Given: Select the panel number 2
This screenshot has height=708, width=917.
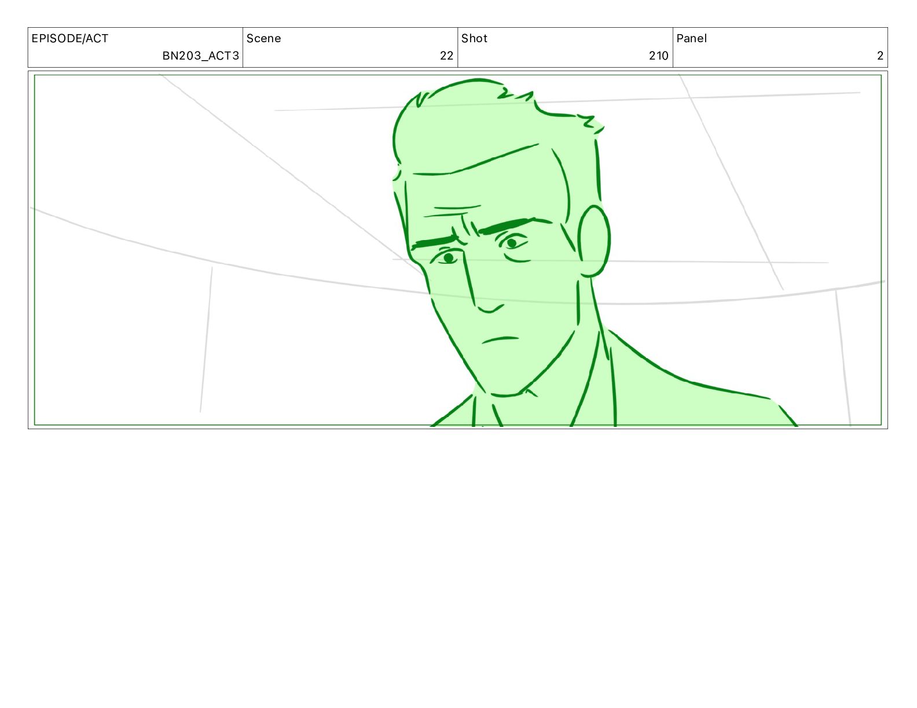Looking at the screenshot, I should [x=880, y=56].
